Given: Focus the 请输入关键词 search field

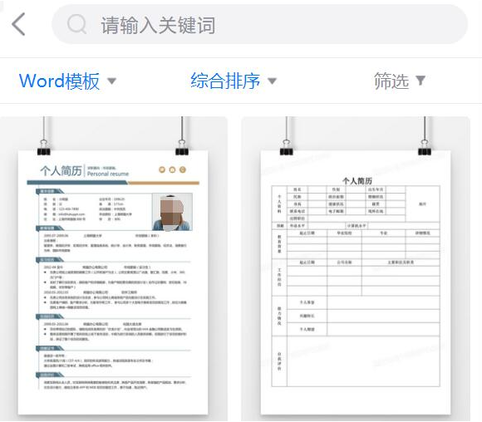Looking at the screenshot, I should (x=260, y=24).
